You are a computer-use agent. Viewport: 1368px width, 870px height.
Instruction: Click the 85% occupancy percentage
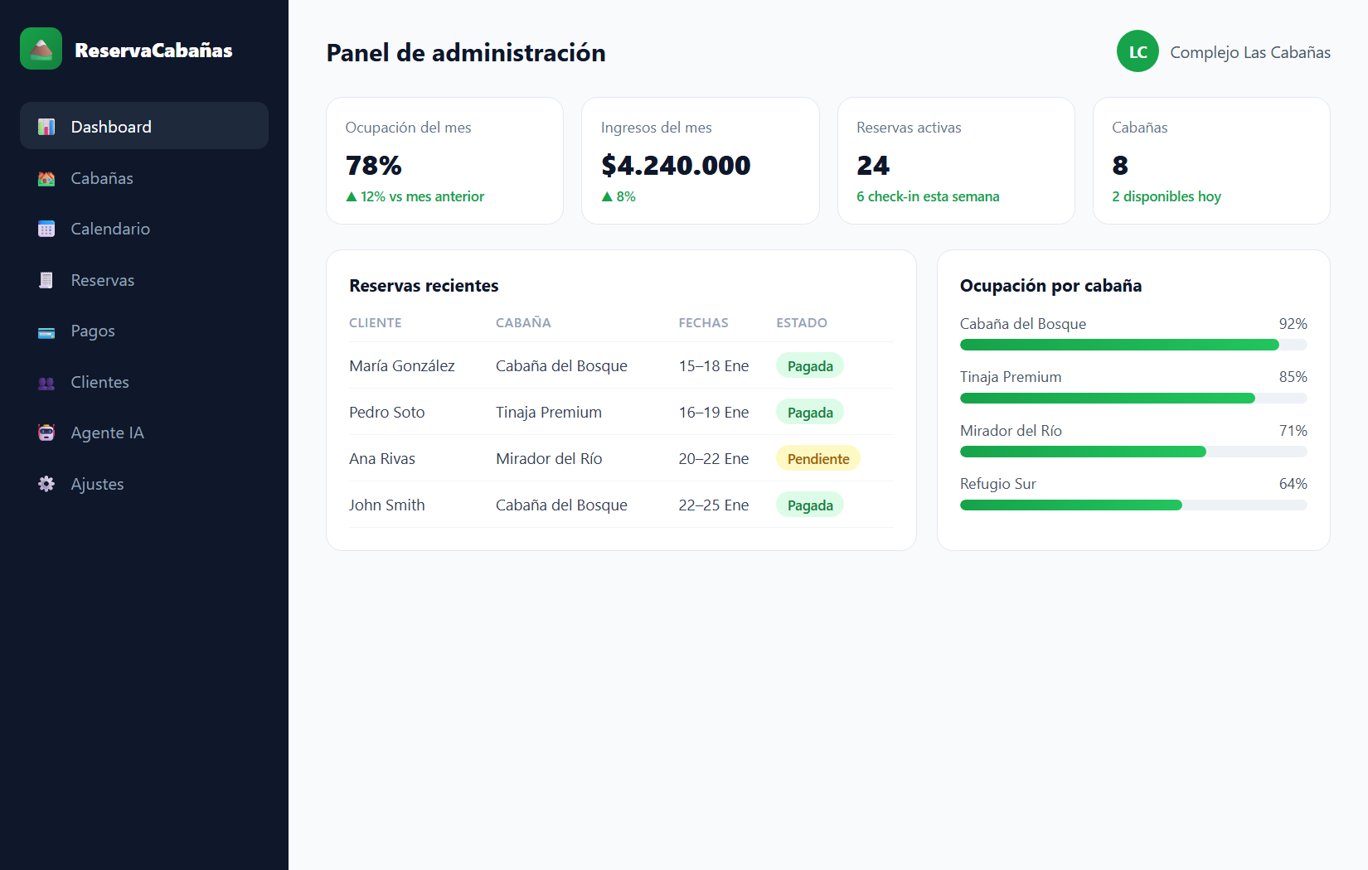tap(1293, 377)
